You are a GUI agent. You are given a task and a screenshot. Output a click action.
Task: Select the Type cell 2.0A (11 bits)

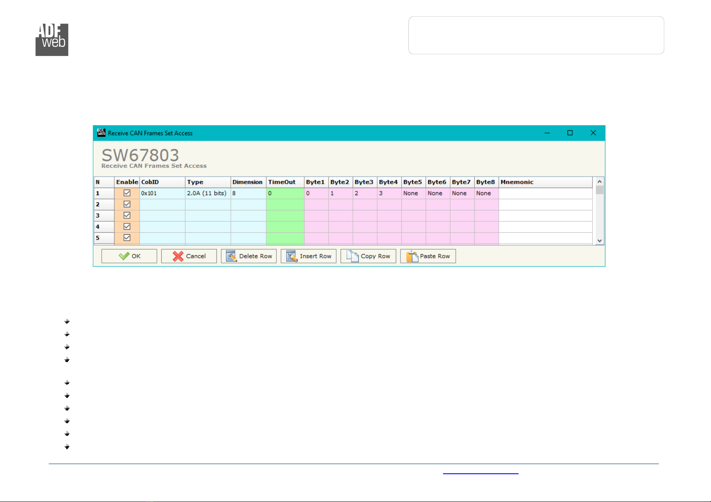[x=208, y=193]
